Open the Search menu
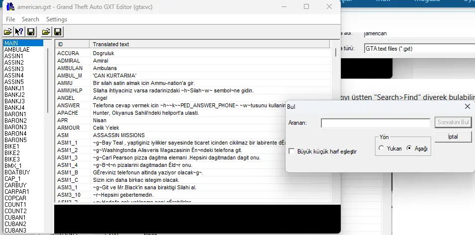The height and width of the screenshot is (235, 475). point(30,19)
